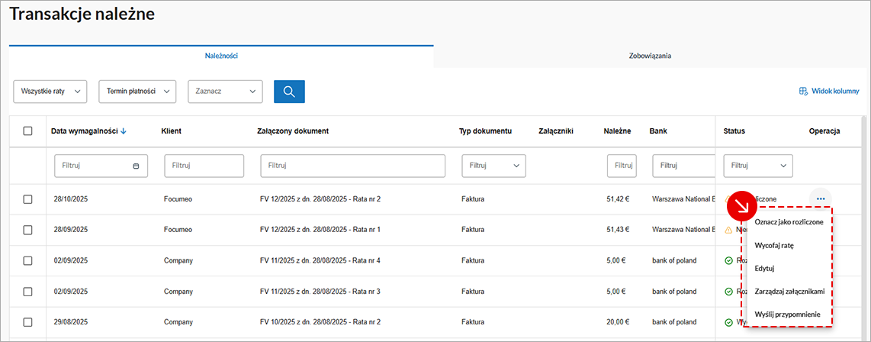The height and width of the screenshot is (342, 871).
Task: Select checkbox for row dated 29/08/2025
Action: pyautogui.click(x=28, y=321)
